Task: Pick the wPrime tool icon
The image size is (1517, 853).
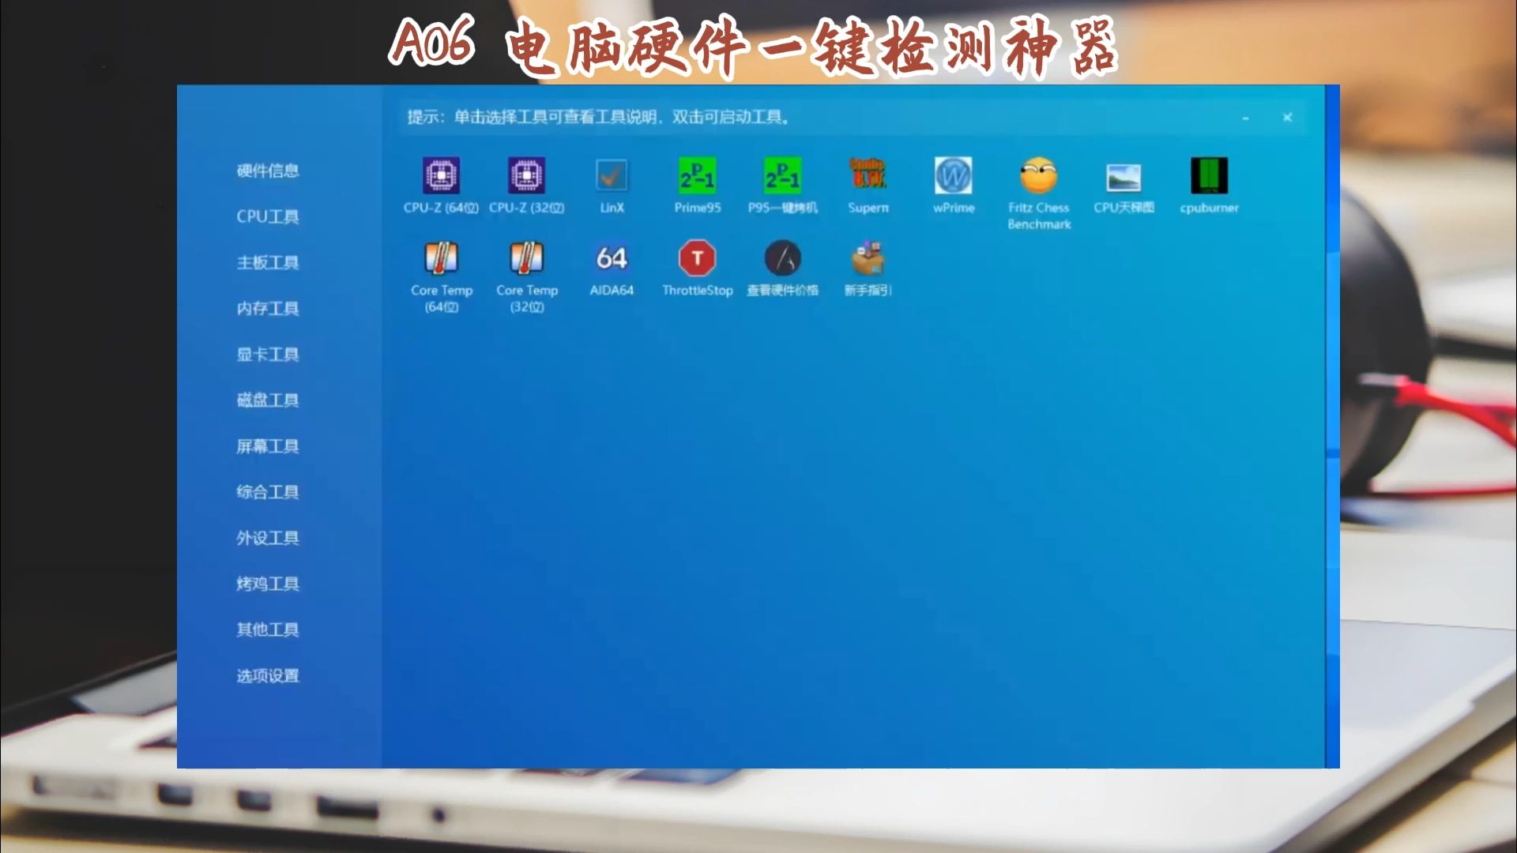Action: (953, 175)
